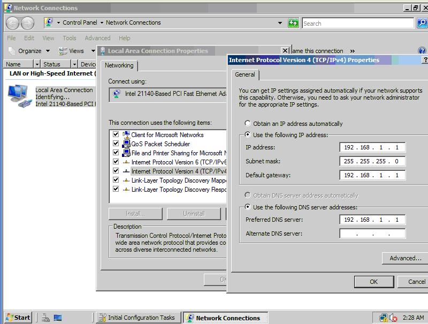
Task: Click the green refresh icon beside address bar
Action: click(293, 23)
